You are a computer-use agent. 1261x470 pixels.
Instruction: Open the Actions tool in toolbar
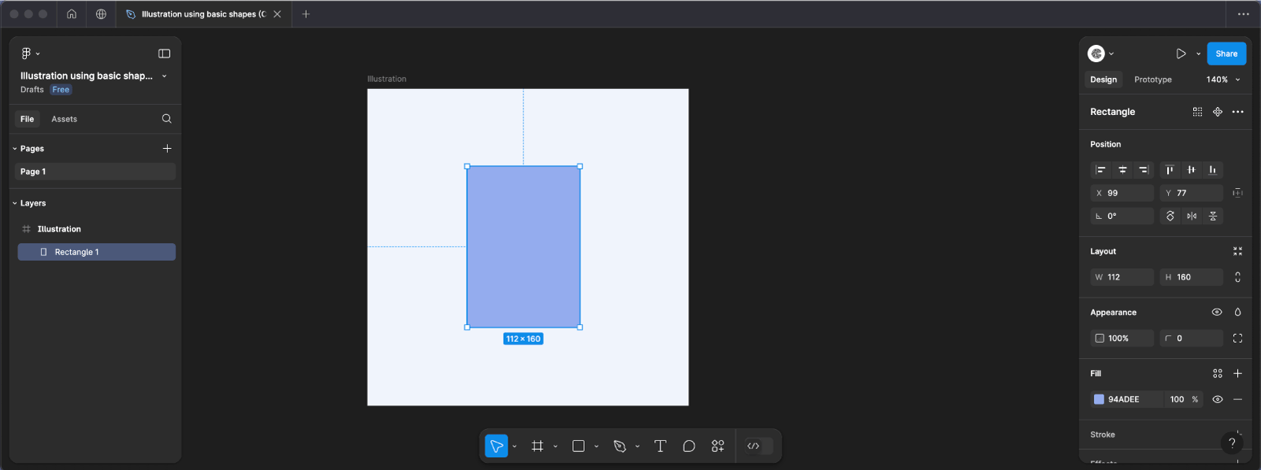(717, 446)
